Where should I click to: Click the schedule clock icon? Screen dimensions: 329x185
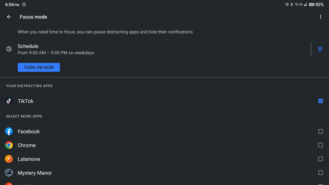pos(9,49)
